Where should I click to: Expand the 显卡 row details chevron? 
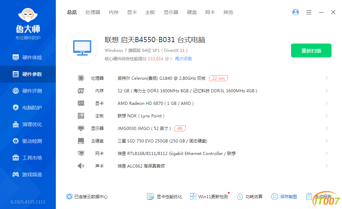[326, 103]
